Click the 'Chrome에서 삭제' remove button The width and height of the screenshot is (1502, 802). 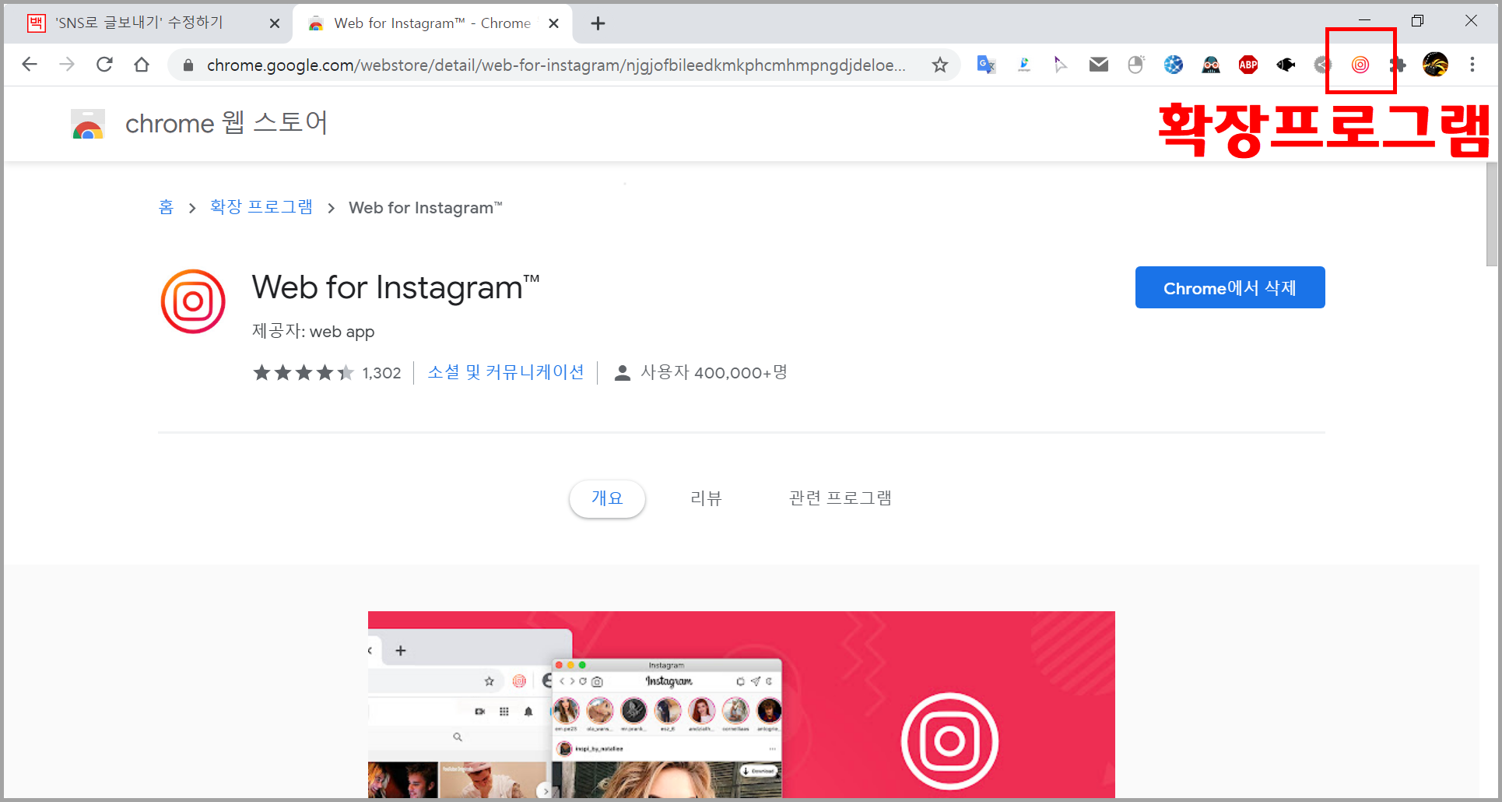1230,287
